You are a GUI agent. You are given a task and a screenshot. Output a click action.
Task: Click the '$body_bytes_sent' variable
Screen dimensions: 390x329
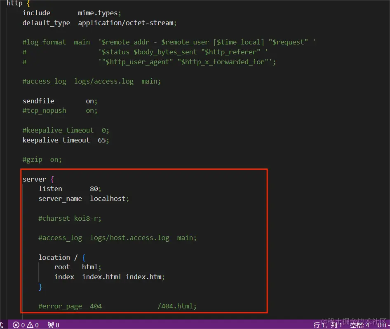[165, 52]
